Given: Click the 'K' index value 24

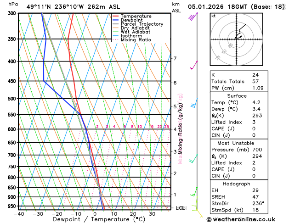Looking at the screenshot, I should 255,75.
